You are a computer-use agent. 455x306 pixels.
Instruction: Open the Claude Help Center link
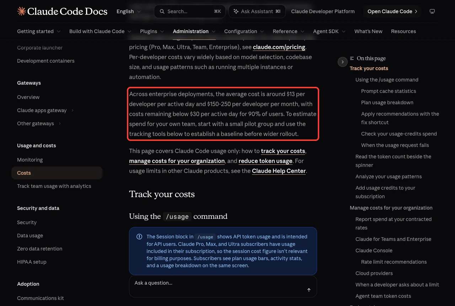tap(279, 171)
